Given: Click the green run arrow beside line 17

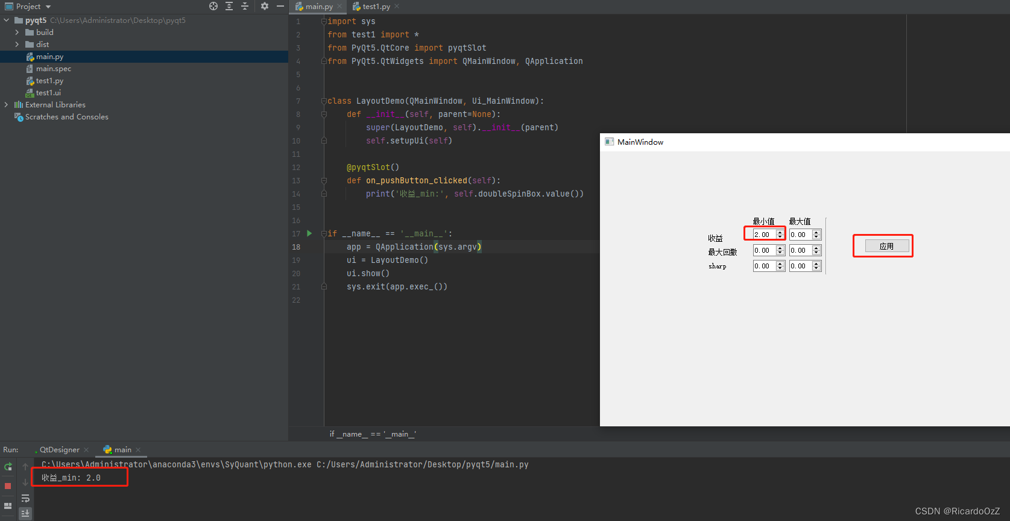Looking at the screenshot, I should [309, 233].
